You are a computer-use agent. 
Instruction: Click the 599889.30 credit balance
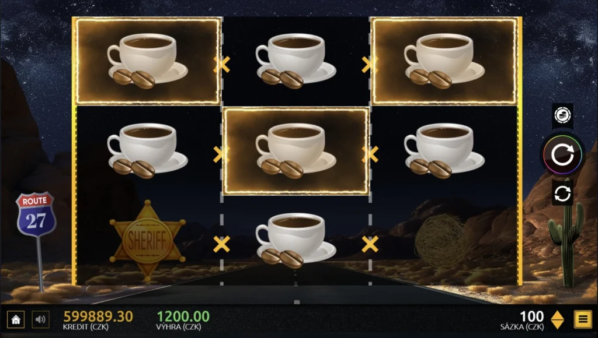coord(98,316)
